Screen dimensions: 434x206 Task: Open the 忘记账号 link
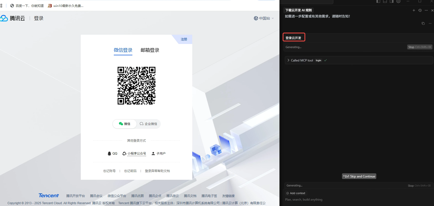pyautogui.click(x=109, y=171)
